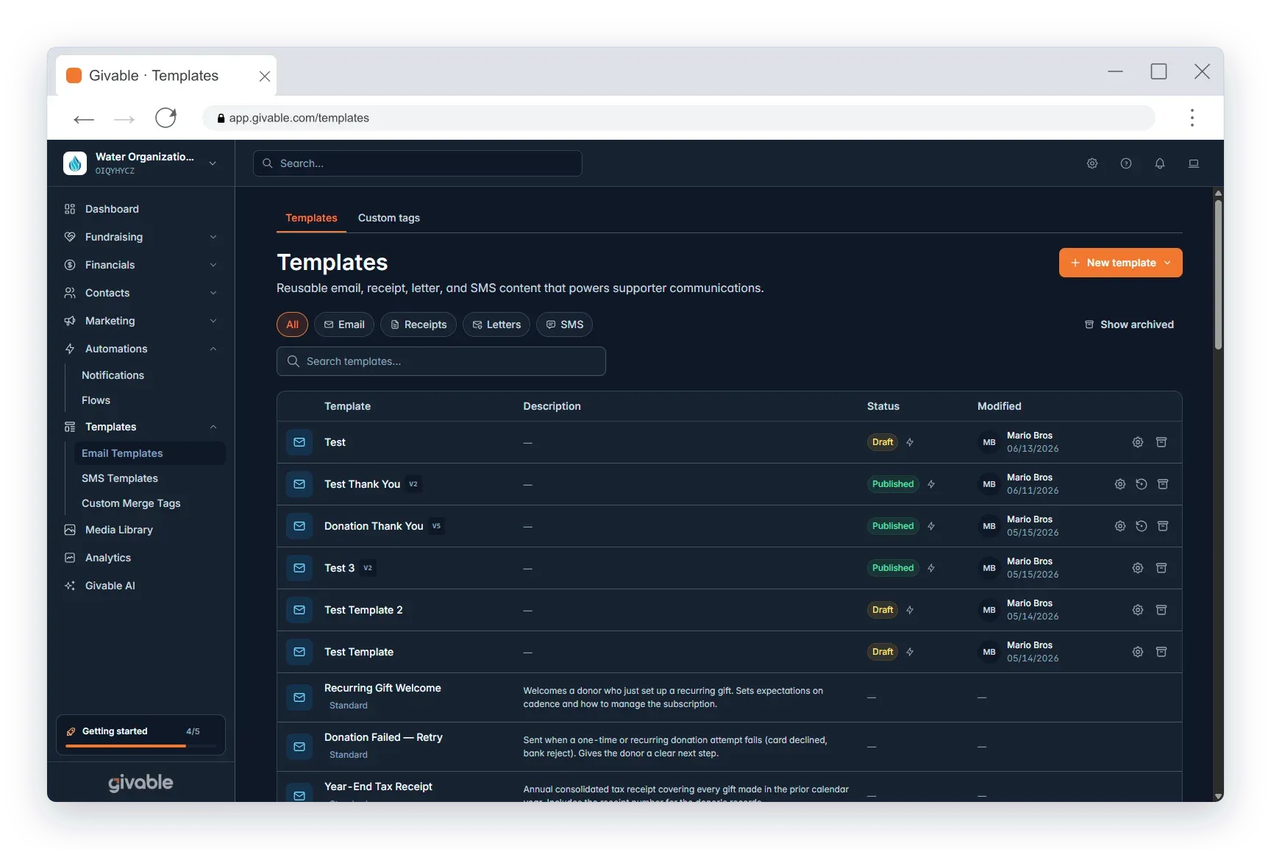Image resolution: width=1271 pixels, height=849 pixels.
Task: Open the Getting started 4/5 card
Action: (x=140, y=735)
